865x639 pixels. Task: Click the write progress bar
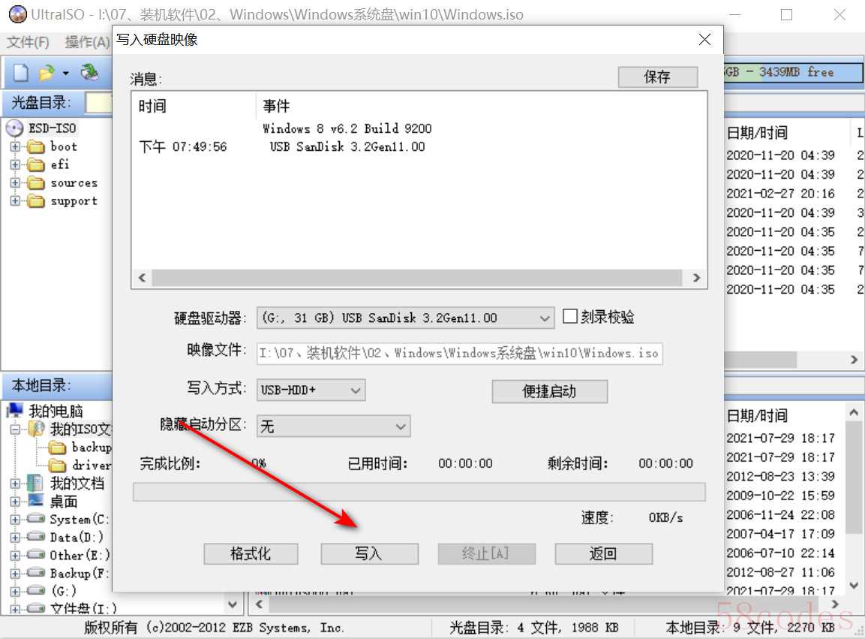[419, 492]
